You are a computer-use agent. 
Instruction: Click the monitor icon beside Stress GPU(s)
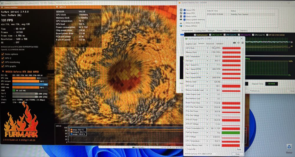[x=181, y=26]
